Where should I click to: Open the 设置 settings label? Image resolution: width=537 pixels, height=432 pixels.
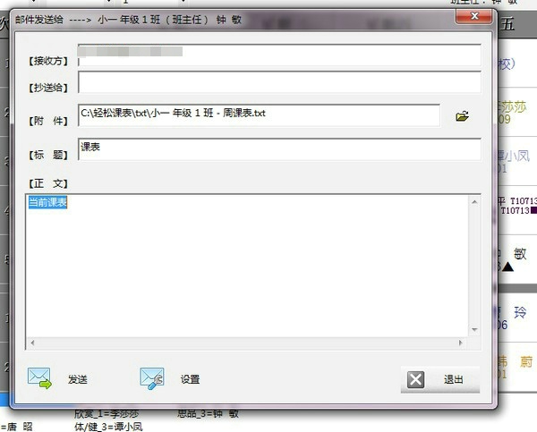click(190, 379)
